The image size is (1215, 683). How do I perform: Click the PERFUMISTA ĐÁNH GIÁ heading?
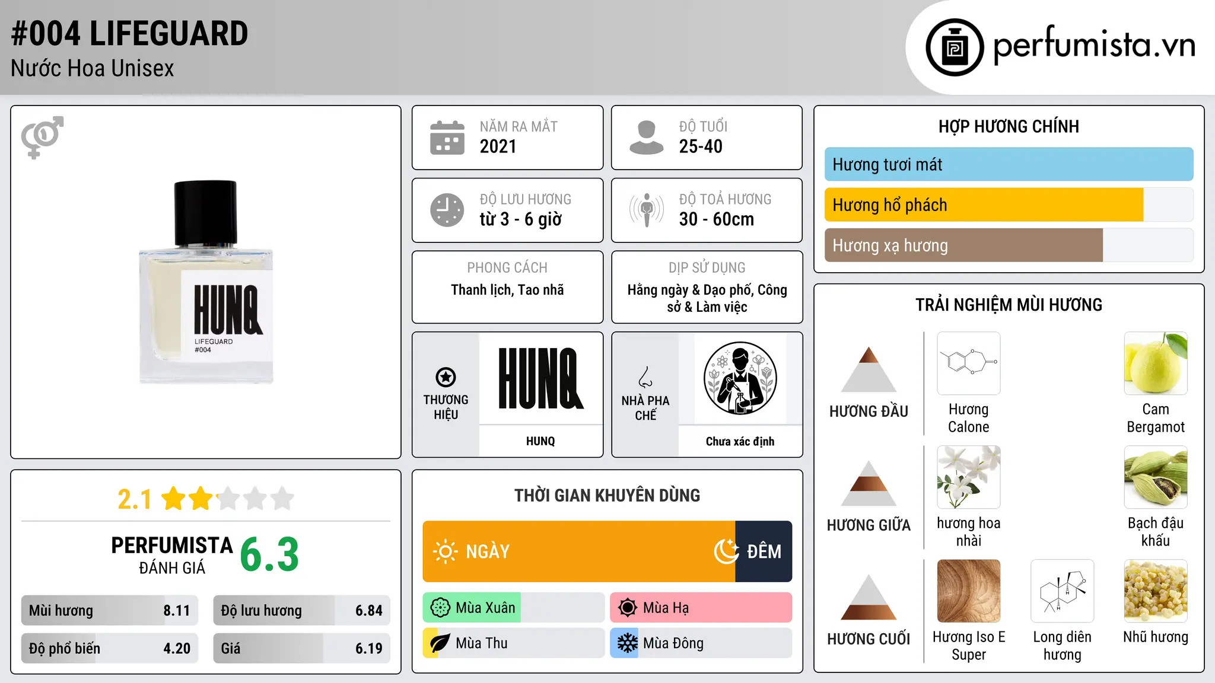pyautogui.click(x=172, y=555)
